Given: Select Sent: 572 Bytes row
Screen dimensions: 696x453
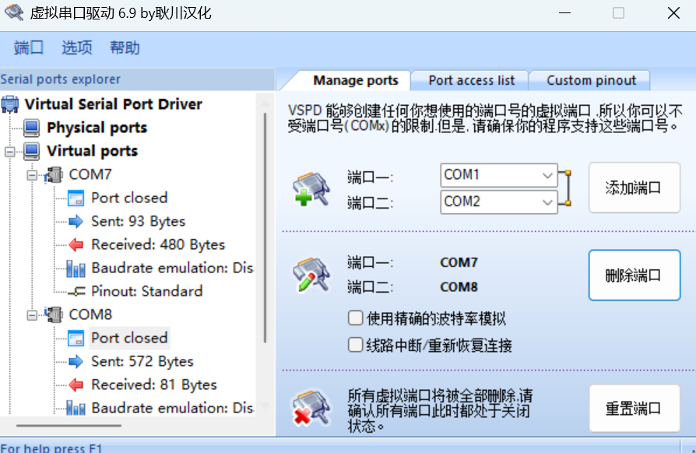Looking at the screenshot, I should pos(142,362).
